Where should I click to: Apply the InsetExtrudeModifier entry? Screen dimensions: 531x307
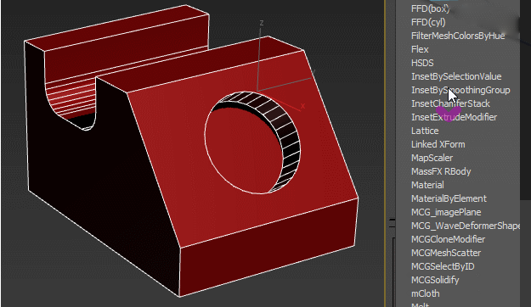[454, 117]
